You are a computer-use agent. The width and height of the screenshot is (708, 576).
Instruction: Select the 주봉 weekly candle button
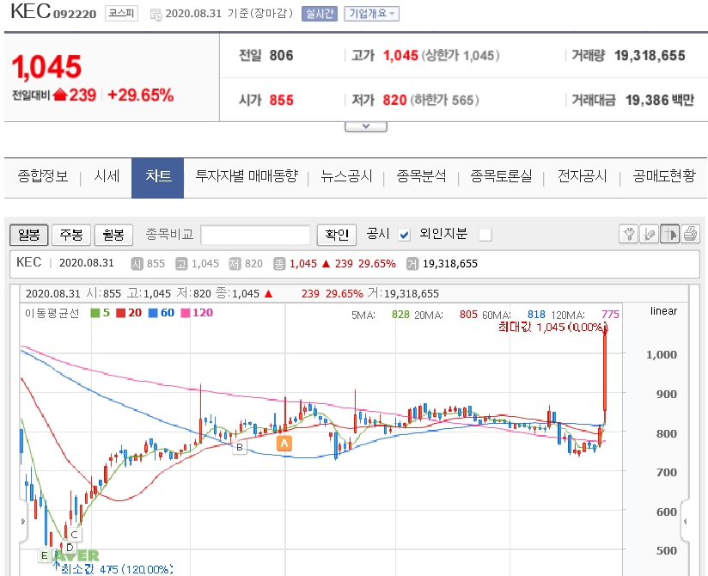(x=71, y=235)
